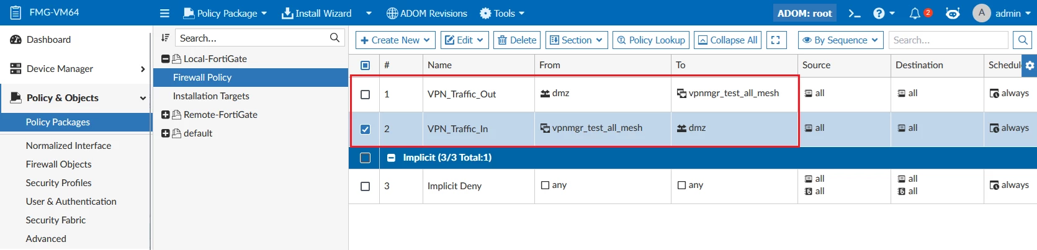Launch the Install Wizard
The height and width of the screenshot is (250, 1037).
(x=316, y=13)
